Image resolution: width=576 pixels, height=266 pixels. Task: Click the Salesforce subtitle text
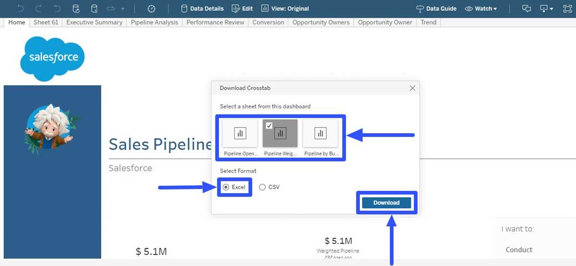[130, 168]
